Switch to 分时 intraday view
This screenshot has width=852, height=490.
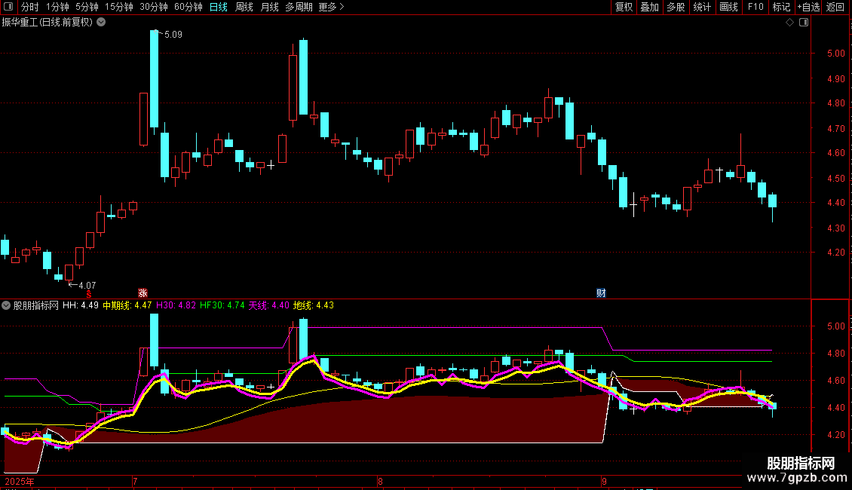pyautogui.click(x=30, y=7)
